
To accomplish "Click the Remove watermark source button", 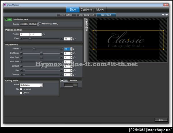I will [33, 24].
